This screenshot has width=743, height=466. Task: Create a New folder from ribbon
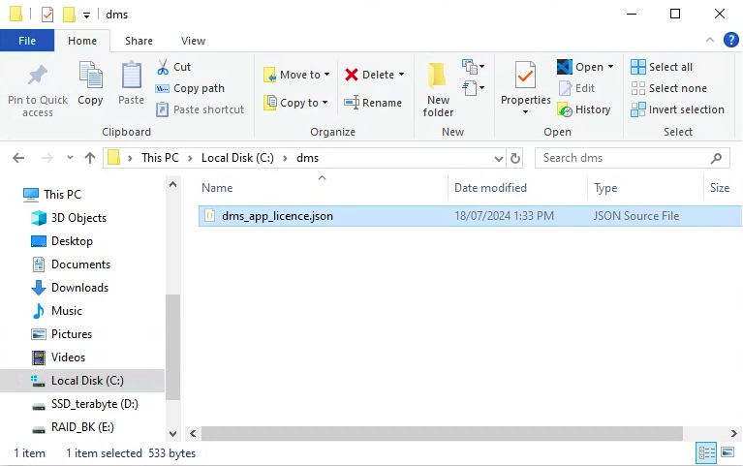pos(438,87)
